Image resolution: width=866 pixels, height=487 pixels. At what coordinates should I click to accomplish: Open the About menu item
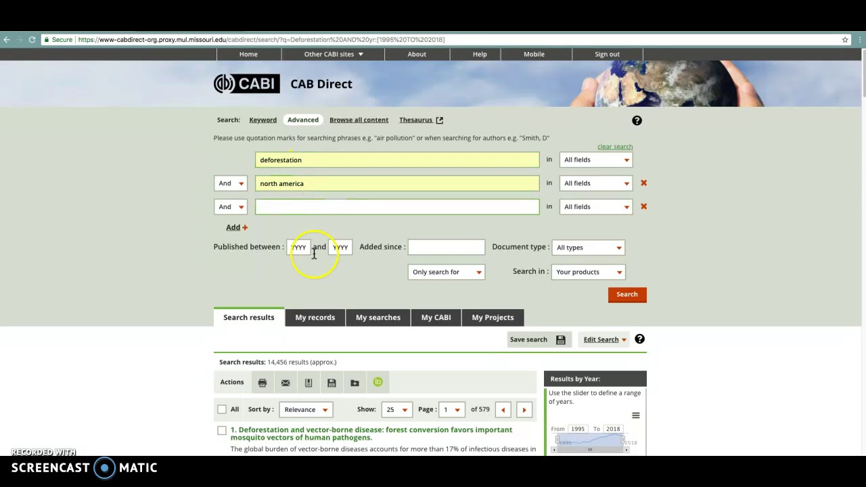pos(417,54)
